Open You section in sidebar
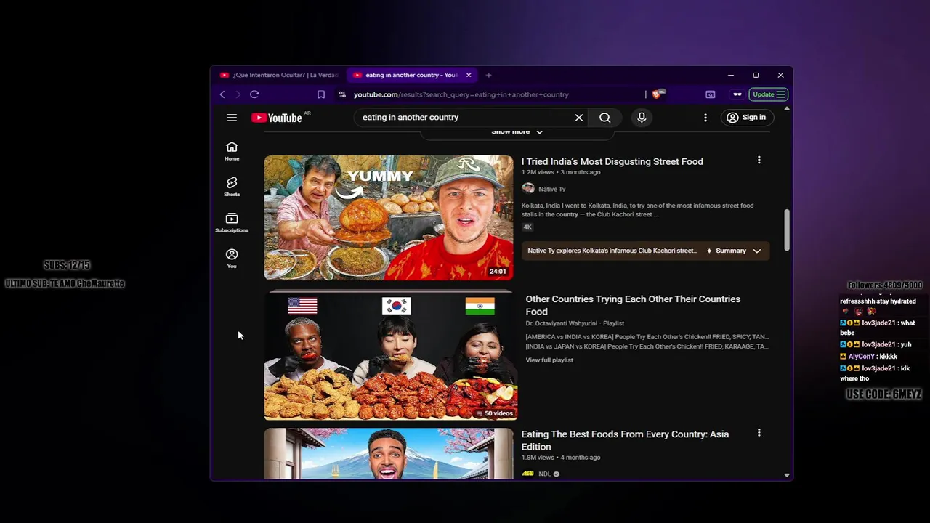 pos(232,258)
